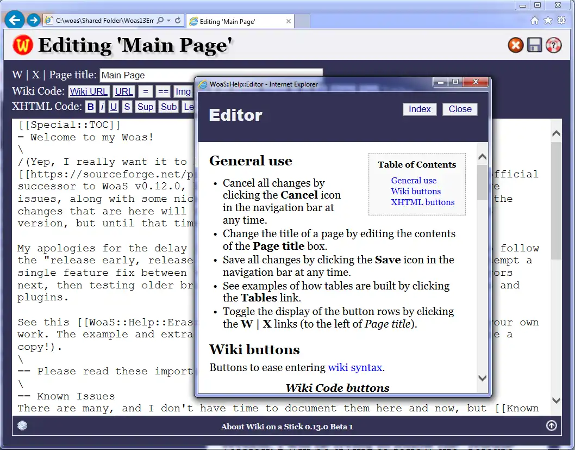Open the browser Tools gear icon
This screenshot has height=450, width=575.
pyautogui.click(x=561, y=21)
